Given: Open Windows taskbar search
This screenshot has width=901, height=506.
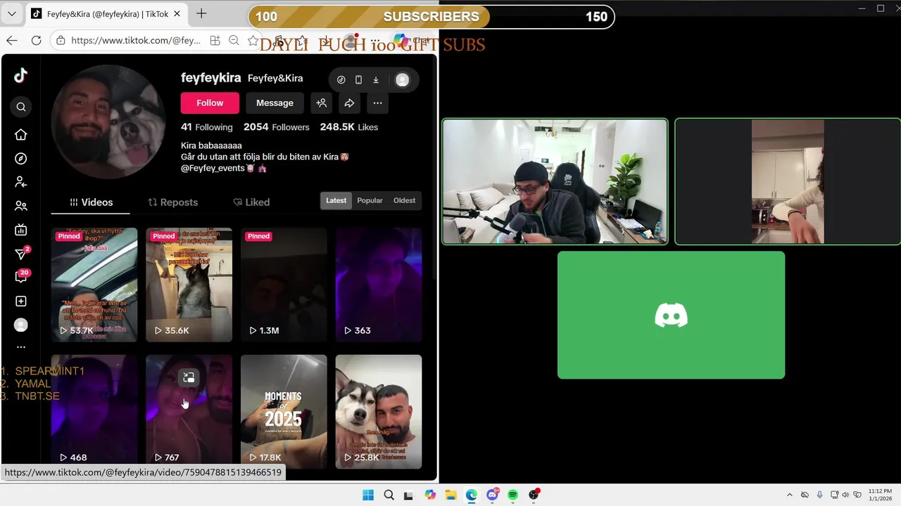Looking at the screenshot, I should click(x=389, y=495).
